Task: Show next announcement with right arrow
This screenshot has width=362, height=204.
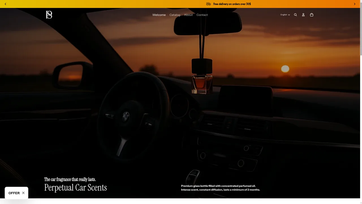Action: [x=355, y=4]
